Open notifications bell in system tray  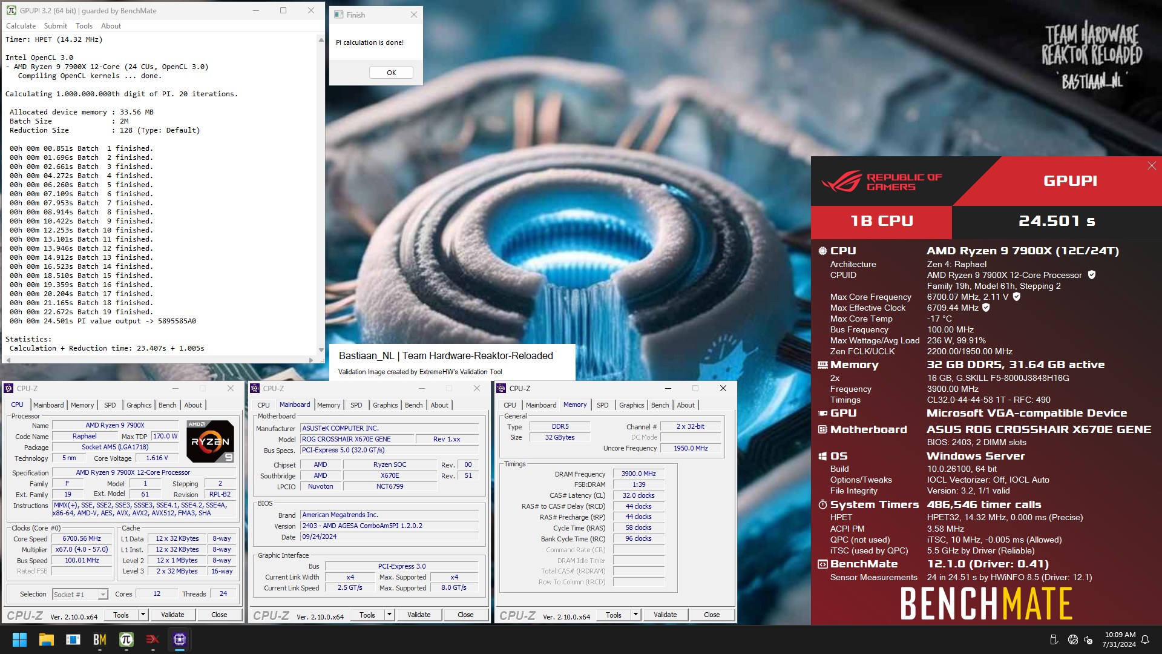1145,639
